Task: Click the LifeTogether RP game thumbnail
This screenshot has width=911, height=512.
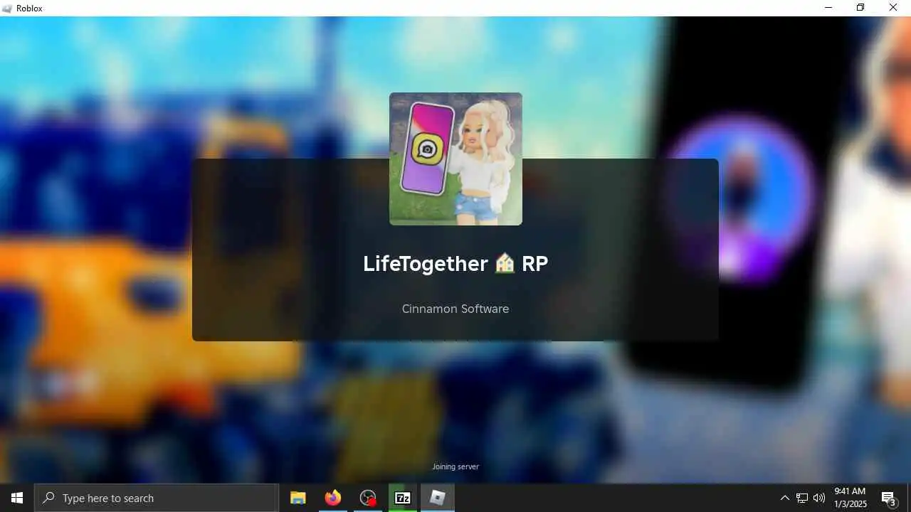Action: (x=455, y=159)
